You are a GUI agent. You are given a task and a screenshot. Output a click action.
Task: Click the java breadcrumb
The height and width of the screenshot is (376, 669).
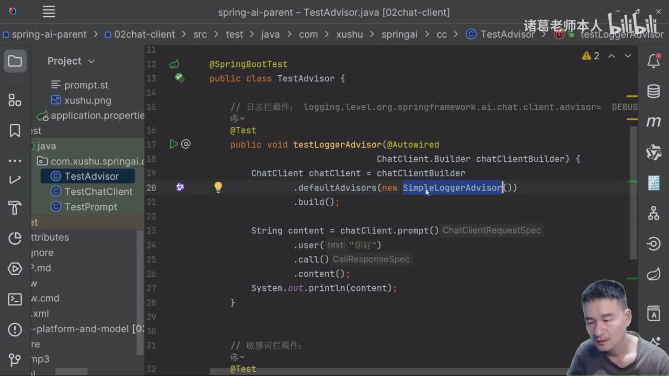click(270, 34)
